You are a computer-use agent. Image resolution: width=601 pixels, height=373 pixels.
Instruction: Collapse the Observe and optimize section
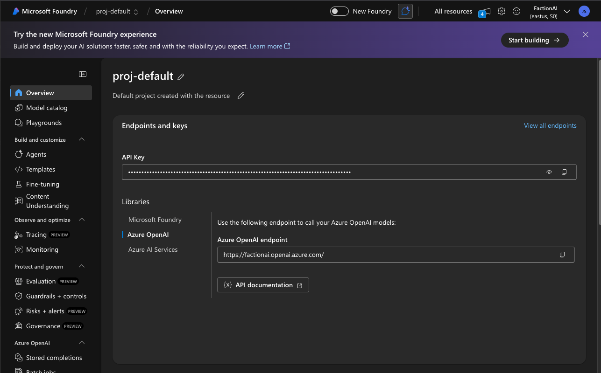[82, 220]
